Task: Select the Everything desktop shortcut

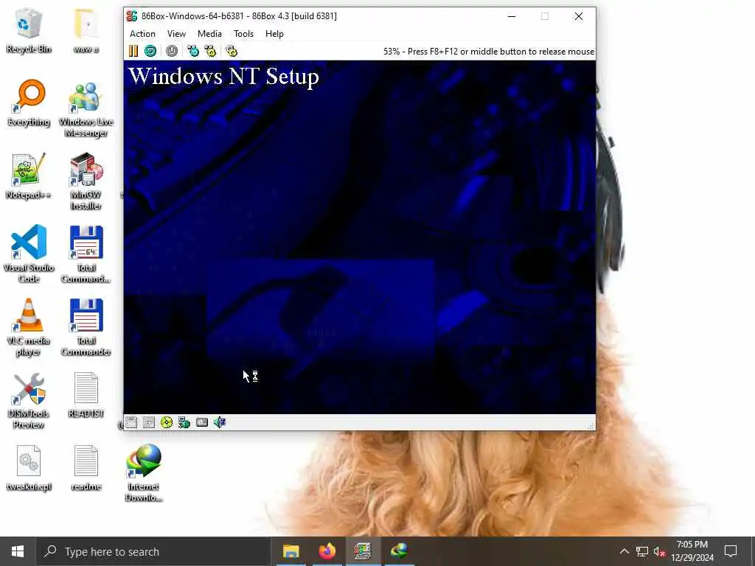Action: tap(29, 103)
